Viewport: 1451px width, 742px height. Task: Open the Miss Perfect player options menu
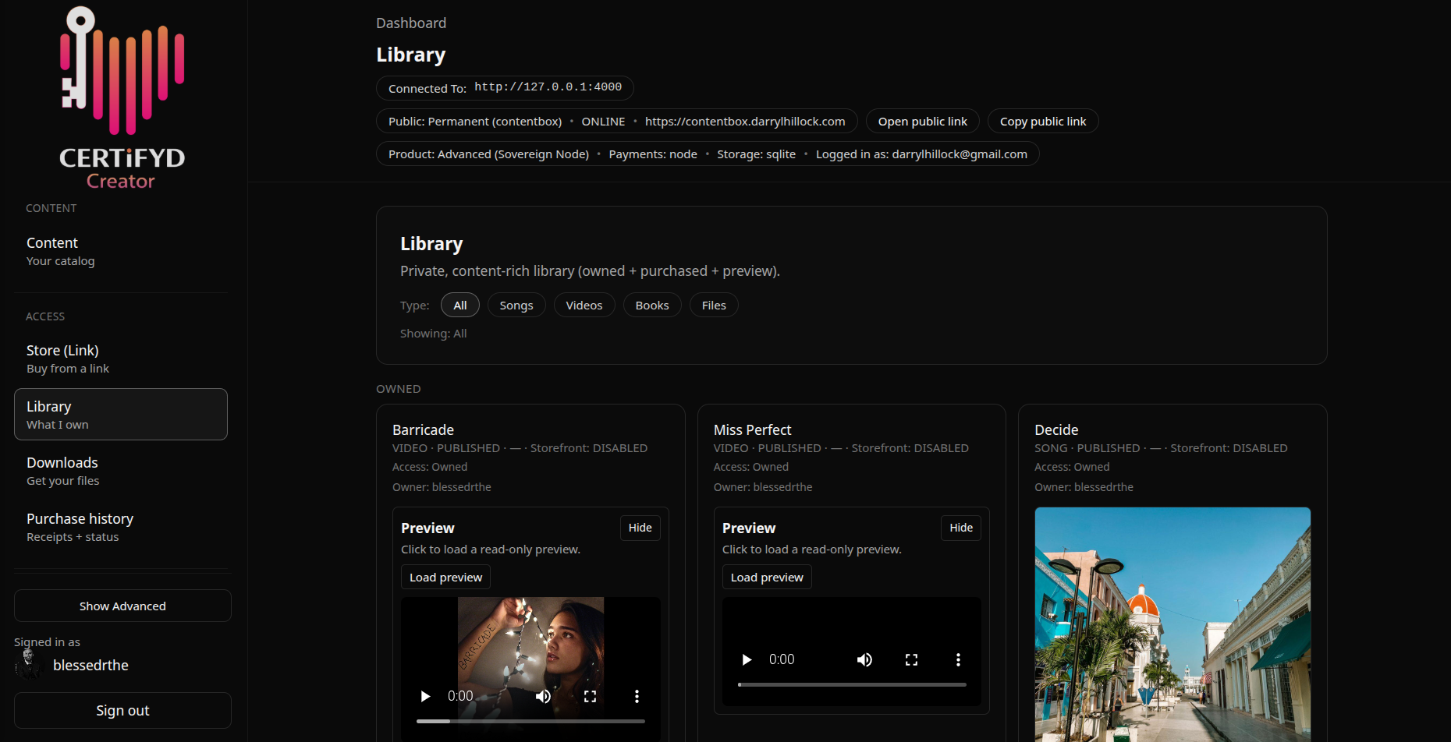point(958,659)
